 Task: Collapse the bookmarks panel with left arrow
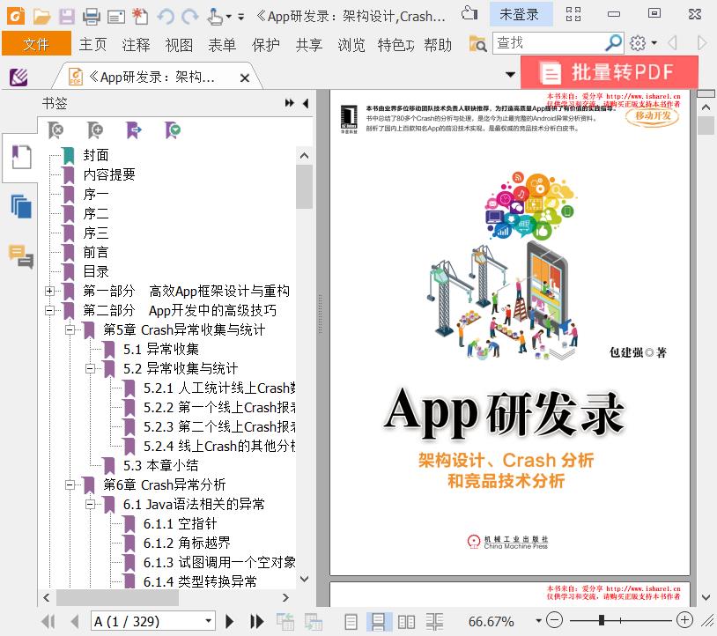(x=306, y=103)
